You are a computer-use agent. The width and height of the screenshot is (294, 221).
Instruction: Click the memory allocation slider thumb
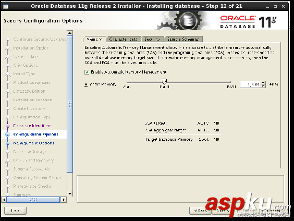pyautogui.click(x=164, y=81)
